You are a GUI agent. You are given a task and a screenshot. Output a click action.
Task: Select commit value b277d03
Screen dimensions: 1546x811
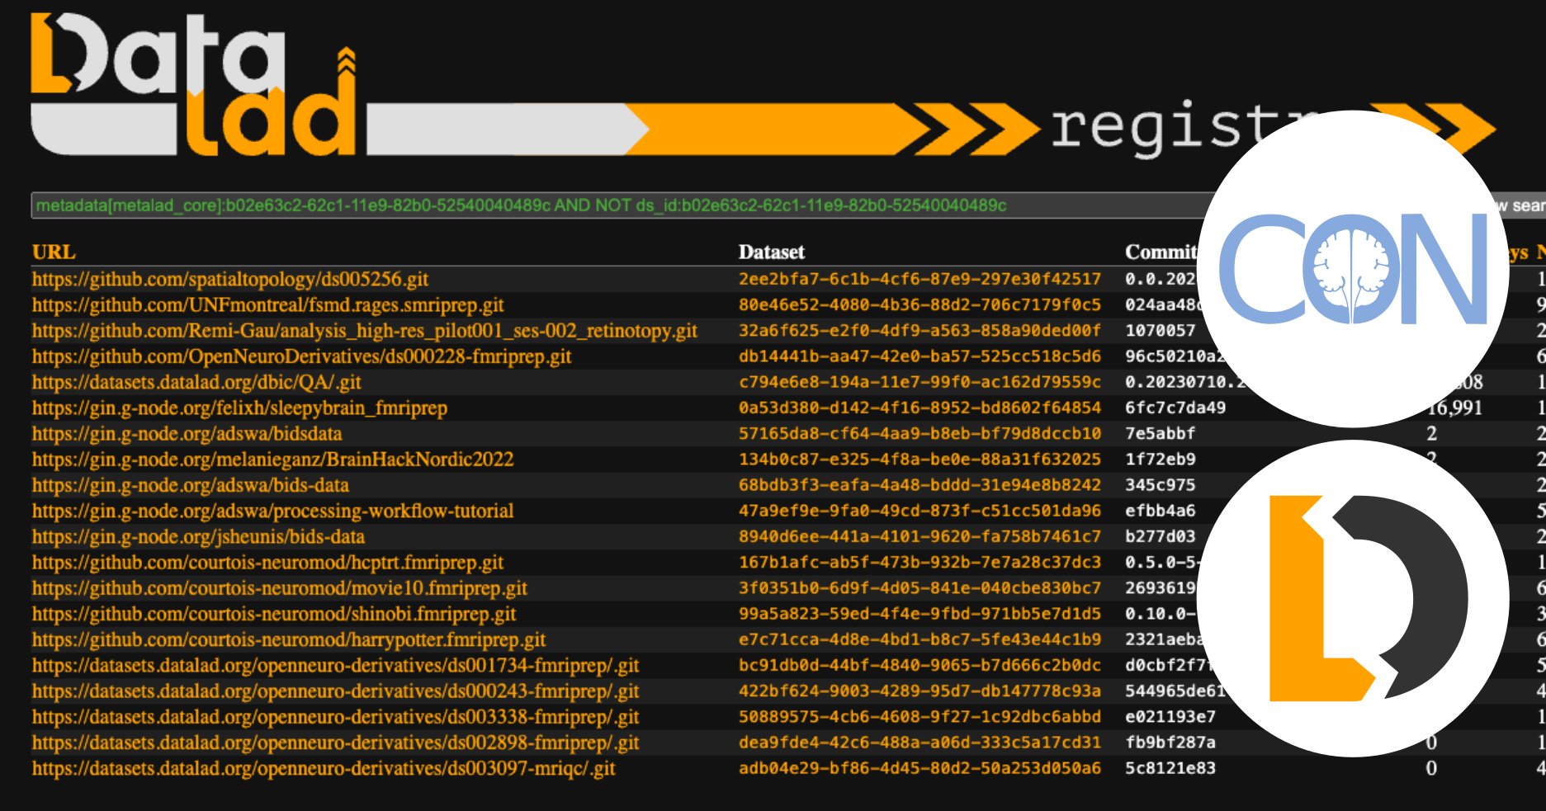click(x=1160, y=536)
